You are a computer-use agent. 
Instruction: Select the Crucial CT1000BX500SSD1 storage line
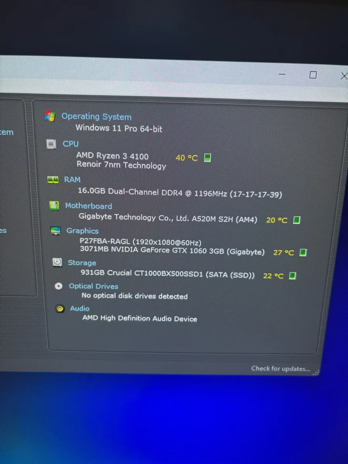168,274
